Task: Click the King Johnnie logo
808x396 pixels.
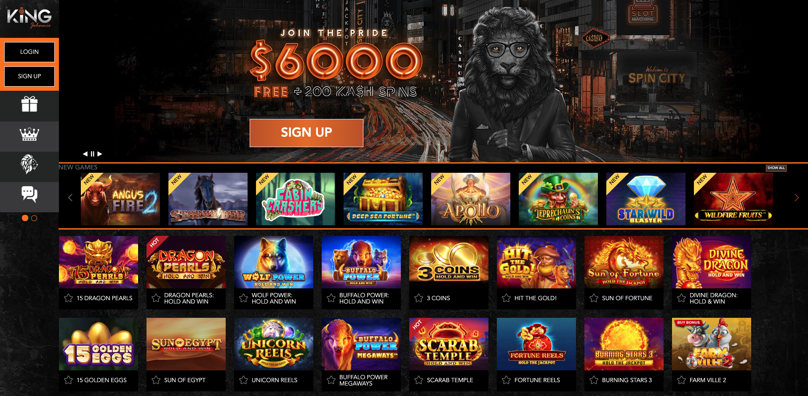Action: 29,18
